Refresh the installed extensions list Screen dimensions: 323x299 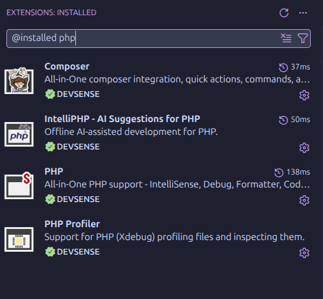284,13
